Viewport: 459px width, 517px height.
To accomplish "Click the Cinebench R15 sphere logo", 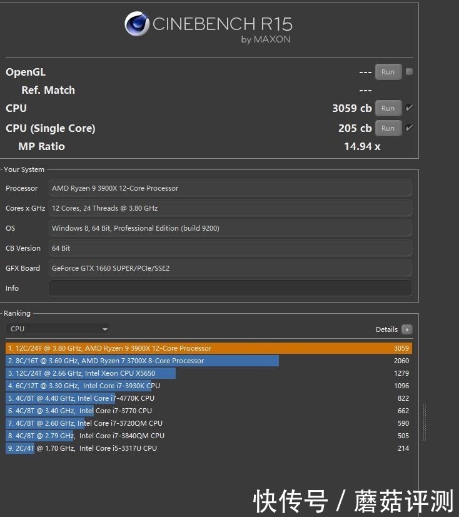I will pyautogui.click(x=137, y=24).
